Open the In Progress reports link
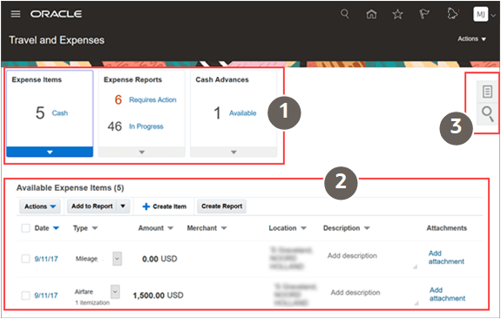 (146, 126)
